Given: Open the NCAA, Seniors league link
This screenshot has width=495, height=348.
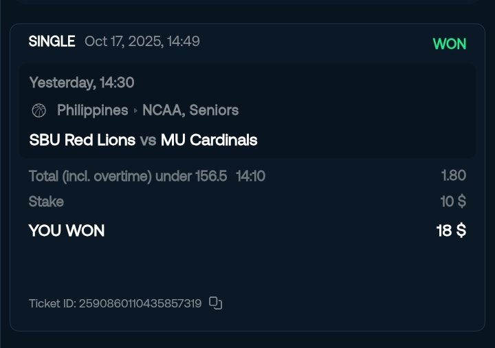Looking at the screenshot, I should (190, 110).
